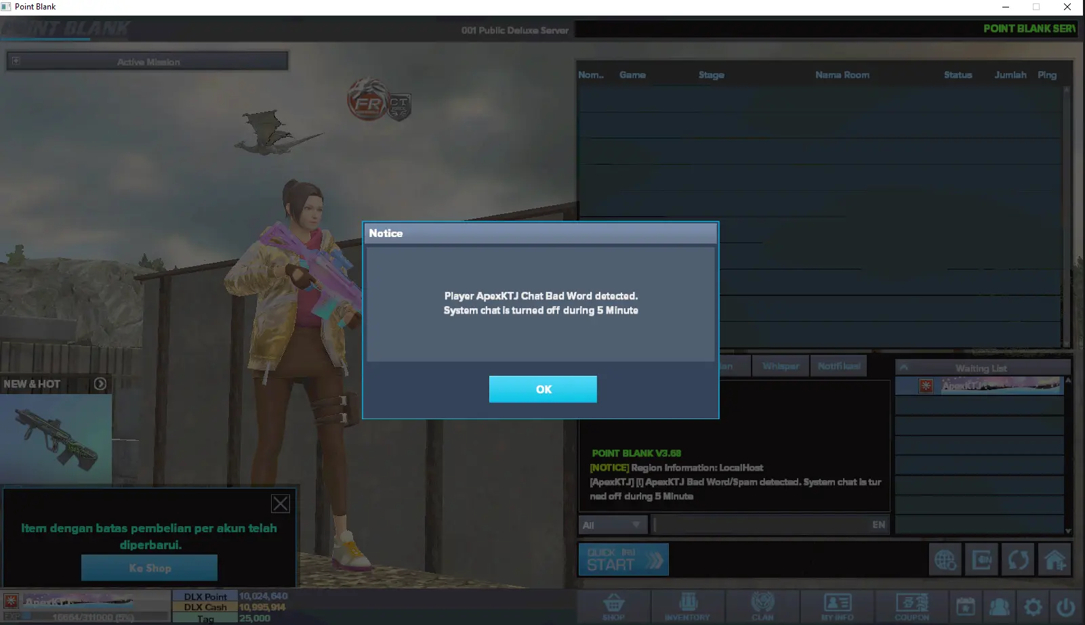Collapse the Waiting List panel arrow
The image size is (1085, 625).
pyautogui.click(x=904, y=368)
